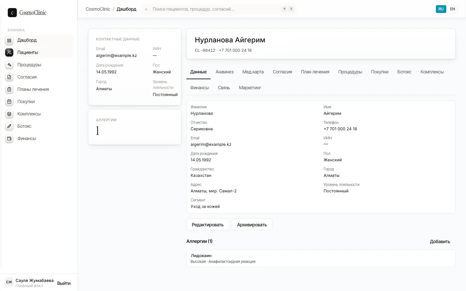Viewport: 466px width, 291px height.
Task: Open the Лидокаин allergy entry
Action: pos(321,258)
